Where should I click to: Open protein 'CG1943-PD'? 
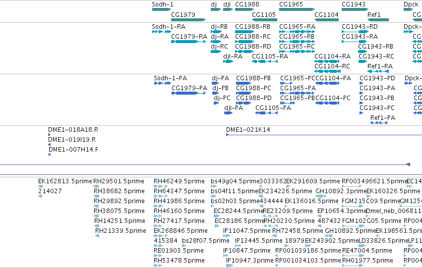tap(377, 78)
